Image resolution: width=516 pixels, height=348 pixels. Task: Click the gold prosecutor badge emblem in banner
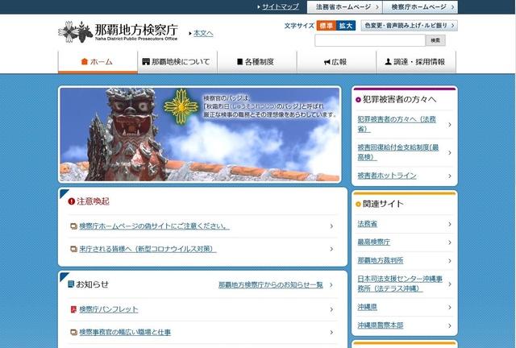pyautogui.click(x=181, y=106)
